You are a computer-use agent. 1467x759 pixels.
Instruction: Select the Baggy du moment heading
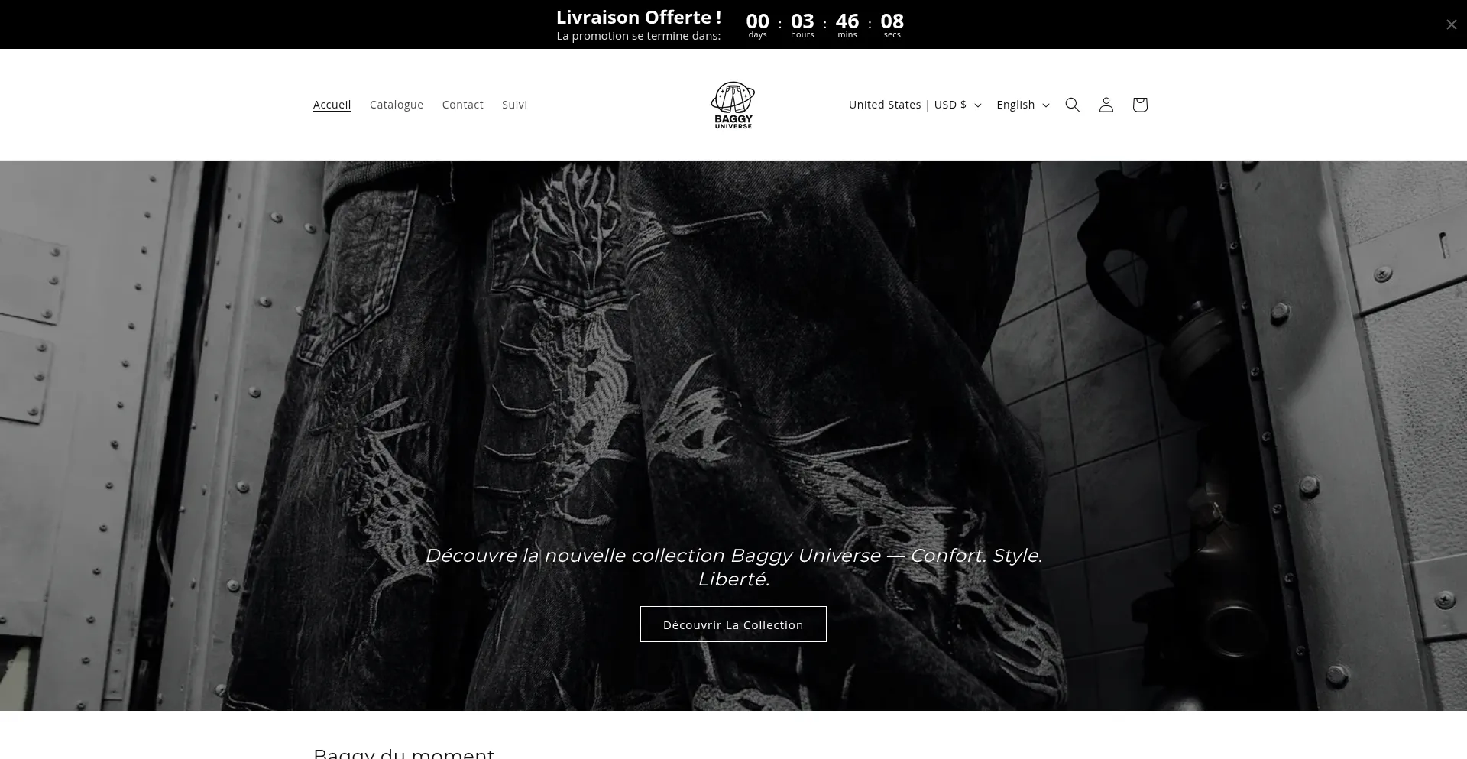point(403,752)
